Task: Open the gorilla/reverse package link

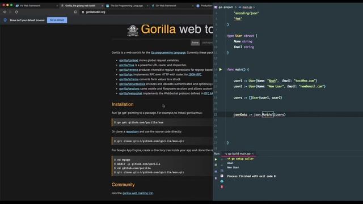Action: [x=129, y=70]
